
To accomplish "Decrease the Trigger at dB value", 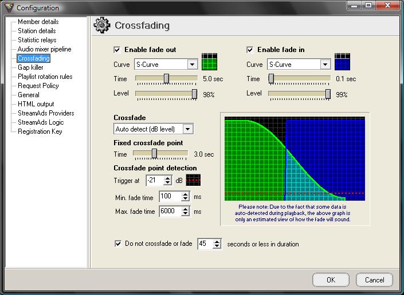I will [168, 183].
